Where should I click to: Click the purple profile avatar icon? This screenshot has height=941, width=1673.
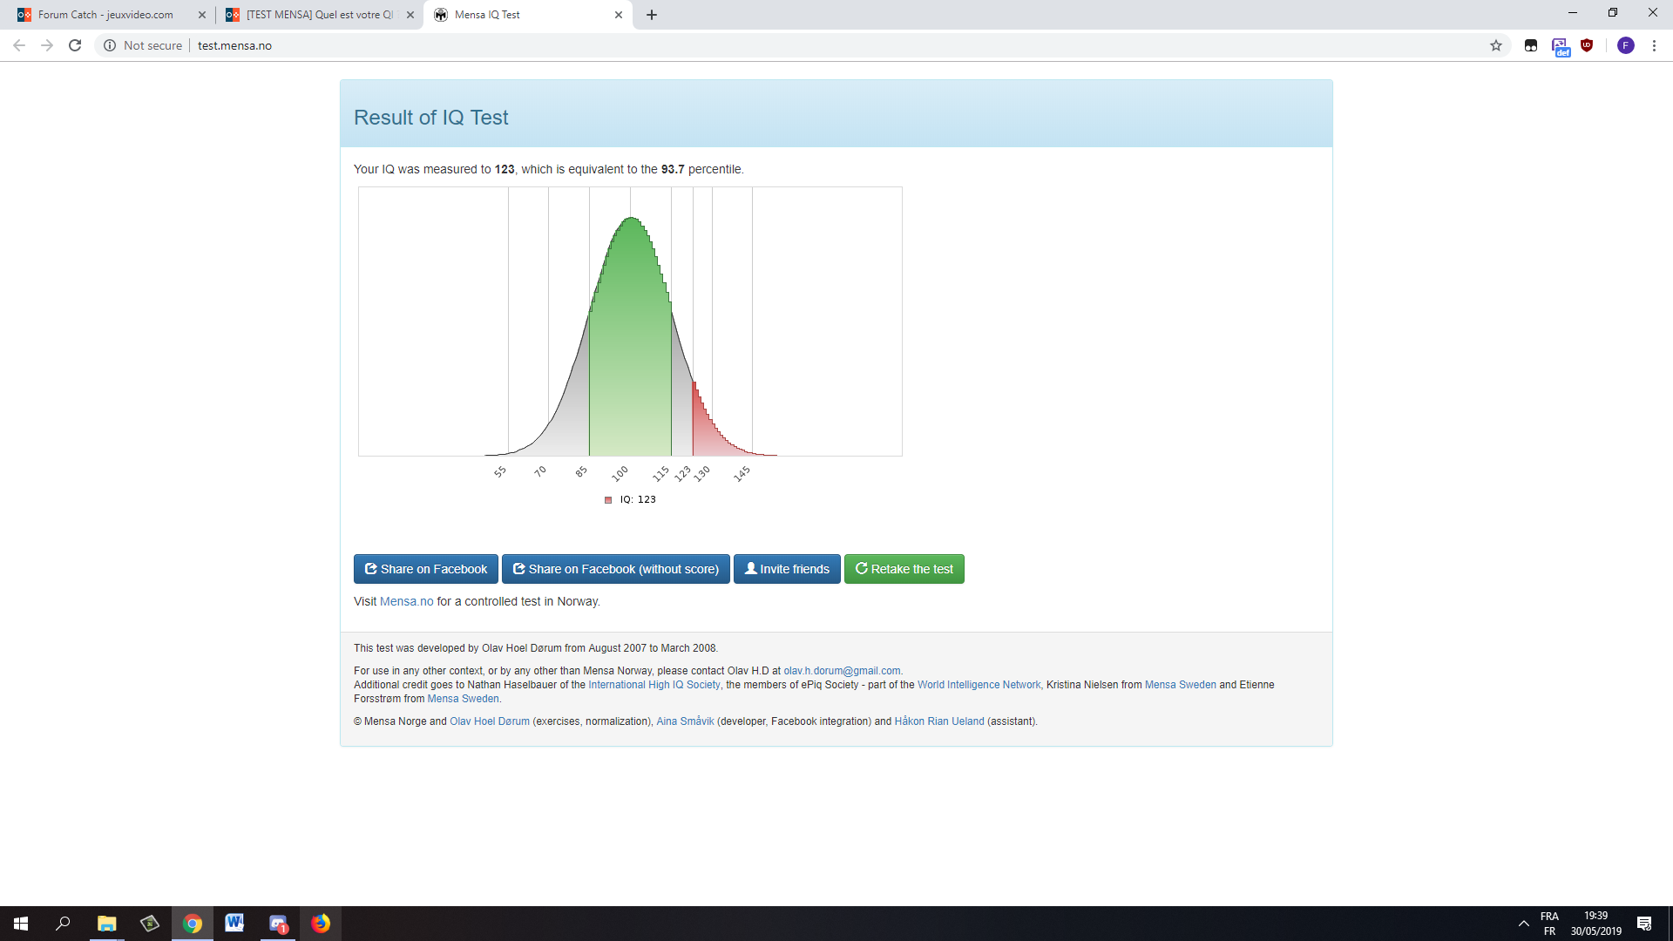(x=1625, y=45)
